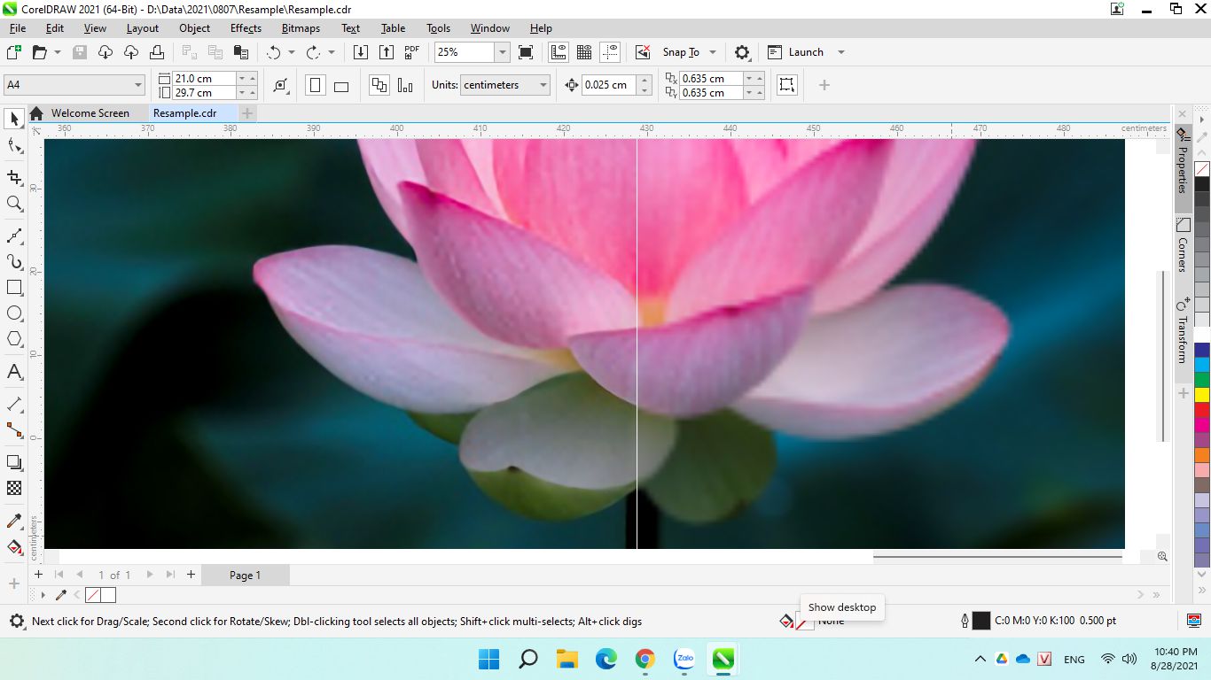Pick the Color Eyedropper tool
The width and height of the screenshot is (1211, 680).
(x=14, y=522)
